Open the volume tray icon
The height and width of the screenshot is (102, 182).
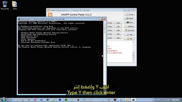click(168, 100)
